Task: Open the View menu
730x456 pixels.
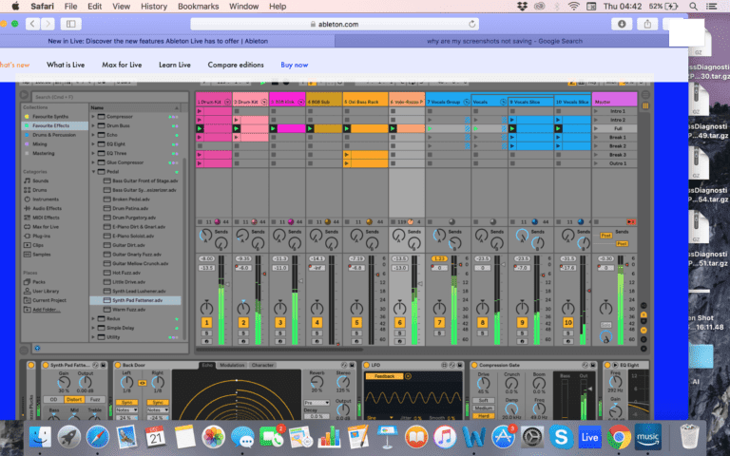Action: tap(121, 7)
